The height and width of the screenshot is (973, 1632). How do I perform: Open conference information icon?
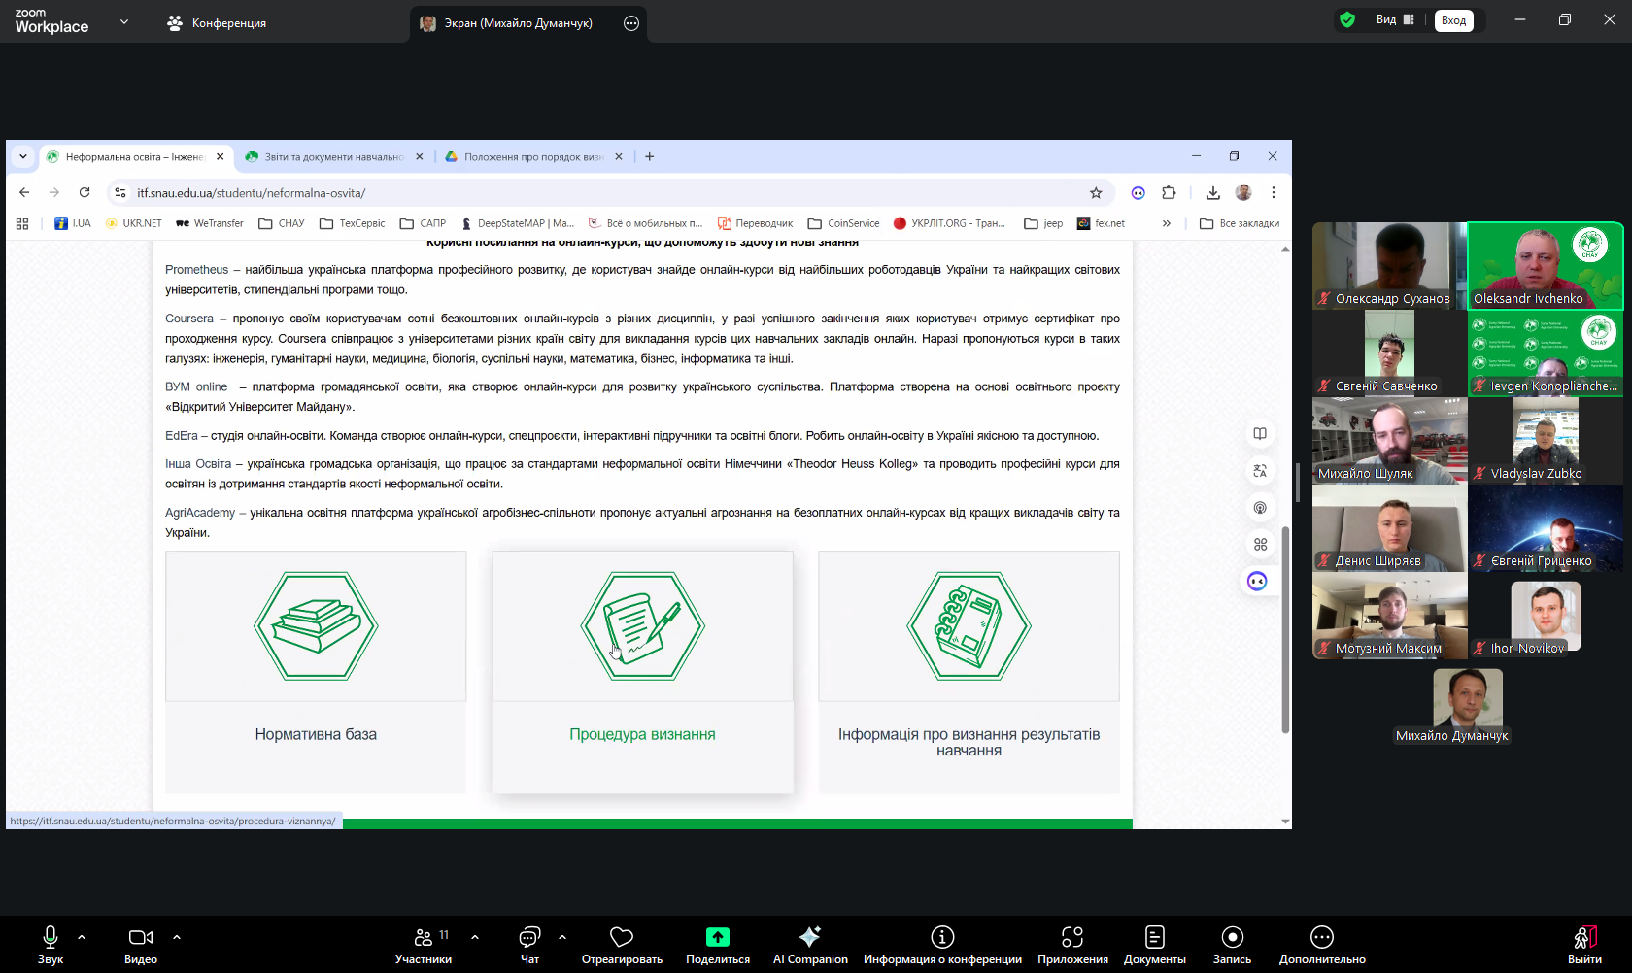[x=942, y=938]
